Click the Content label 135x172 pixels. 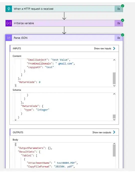pyautogui.click(x=17, y=56)
